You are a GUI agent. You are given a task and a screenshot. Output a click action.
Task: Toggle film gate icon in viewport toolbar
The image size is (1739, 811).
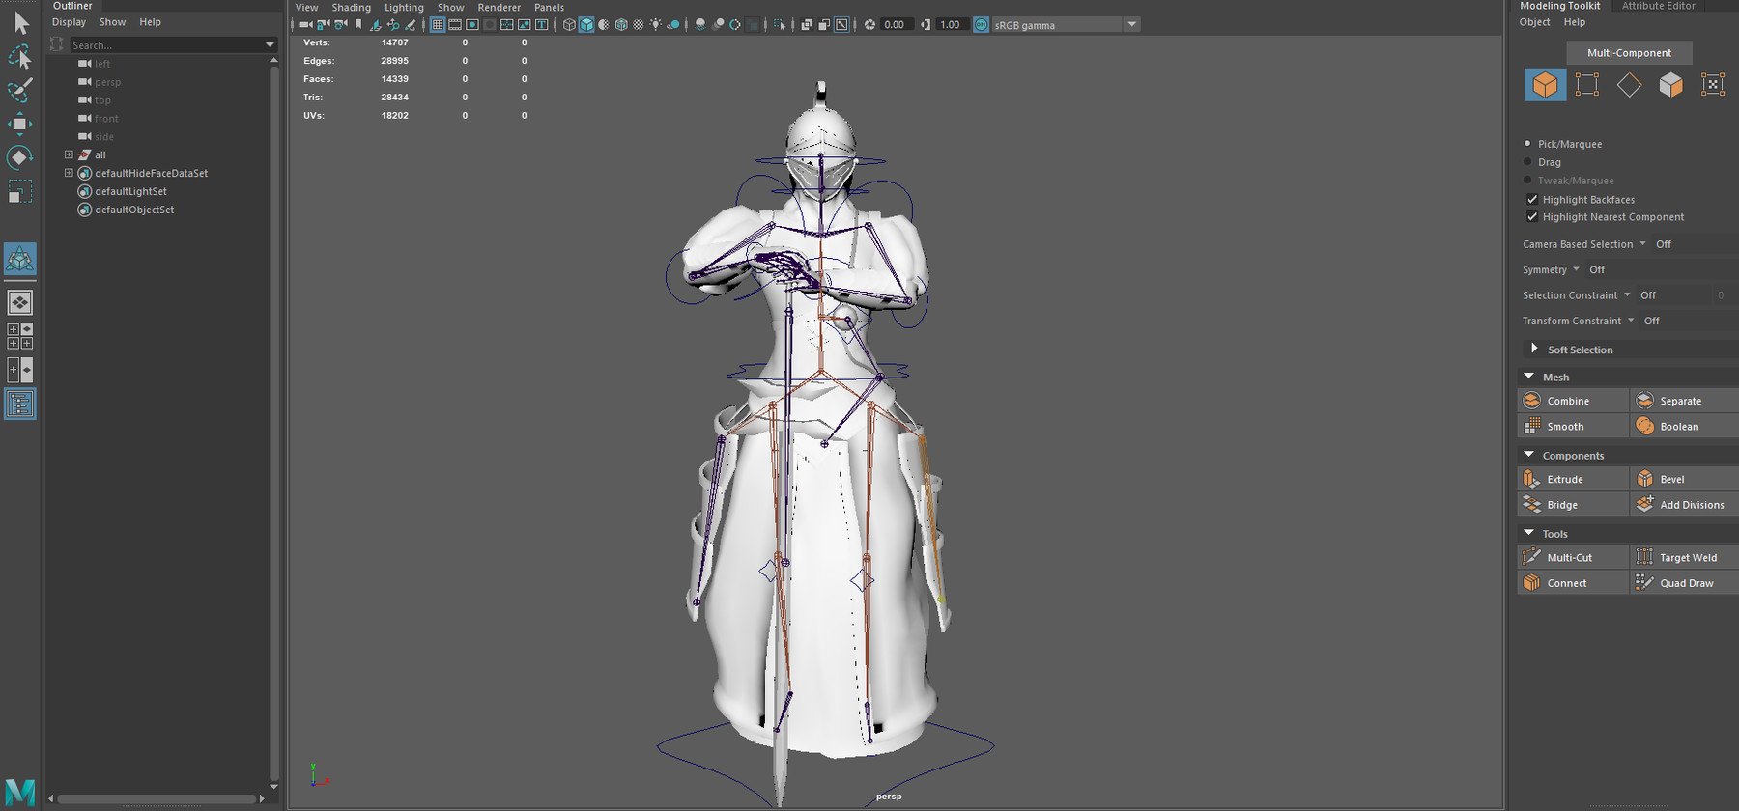click(455, 24)
